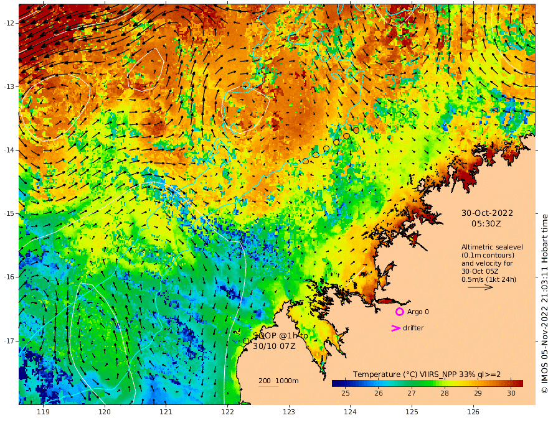Click the '30-Oct-2022' date text

pyautogui.click(x=487, y=213)
